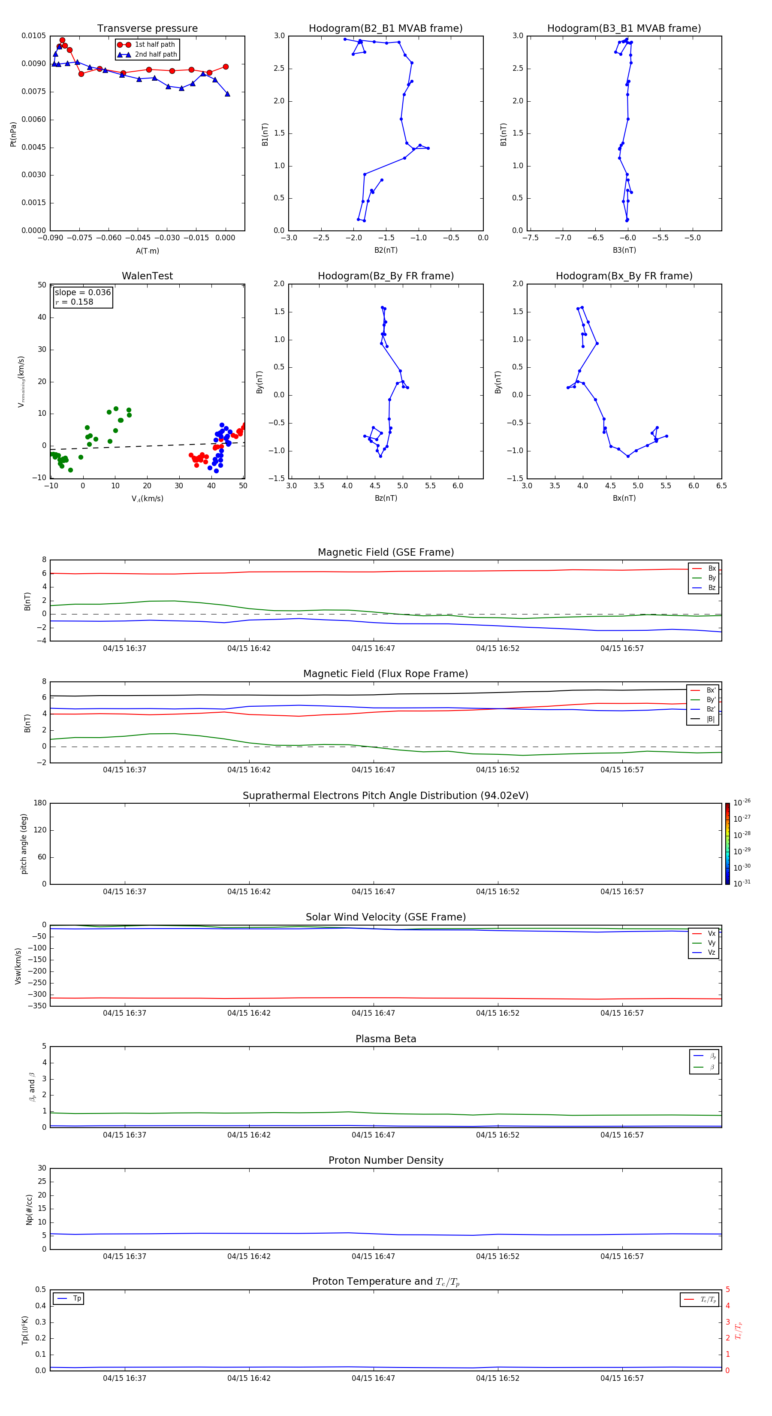The image size is (772, 1416).
Task: Click the "A(T·m)" x-axis label
Action: pos(147,251)
